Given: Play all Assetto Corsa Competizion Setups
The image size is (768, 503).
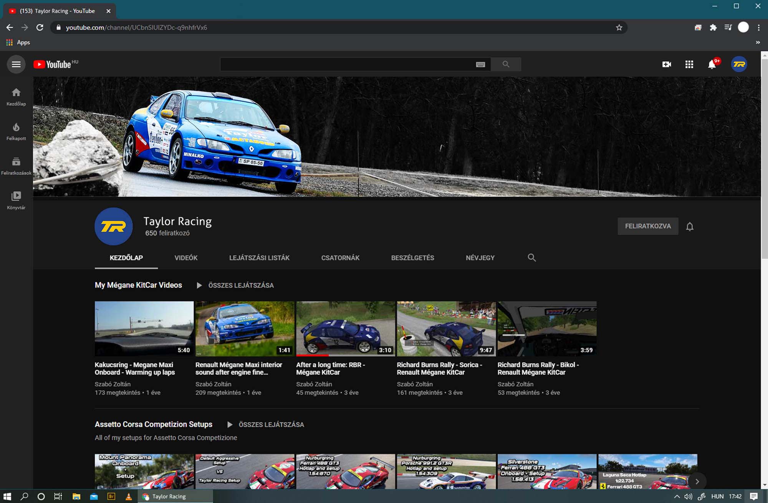Looking at the screenshot, I should [266, 424].
